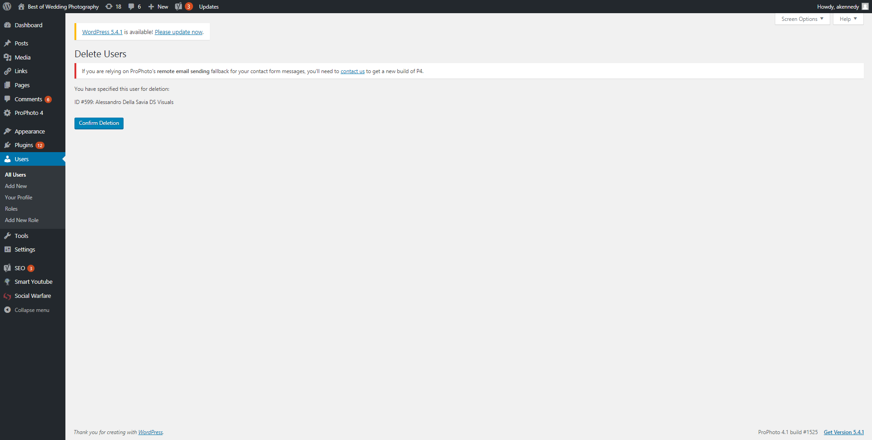Screen dimensions: 872x440
Task: Open Your Profile submenu item
Action: click(x=19, y=198)
